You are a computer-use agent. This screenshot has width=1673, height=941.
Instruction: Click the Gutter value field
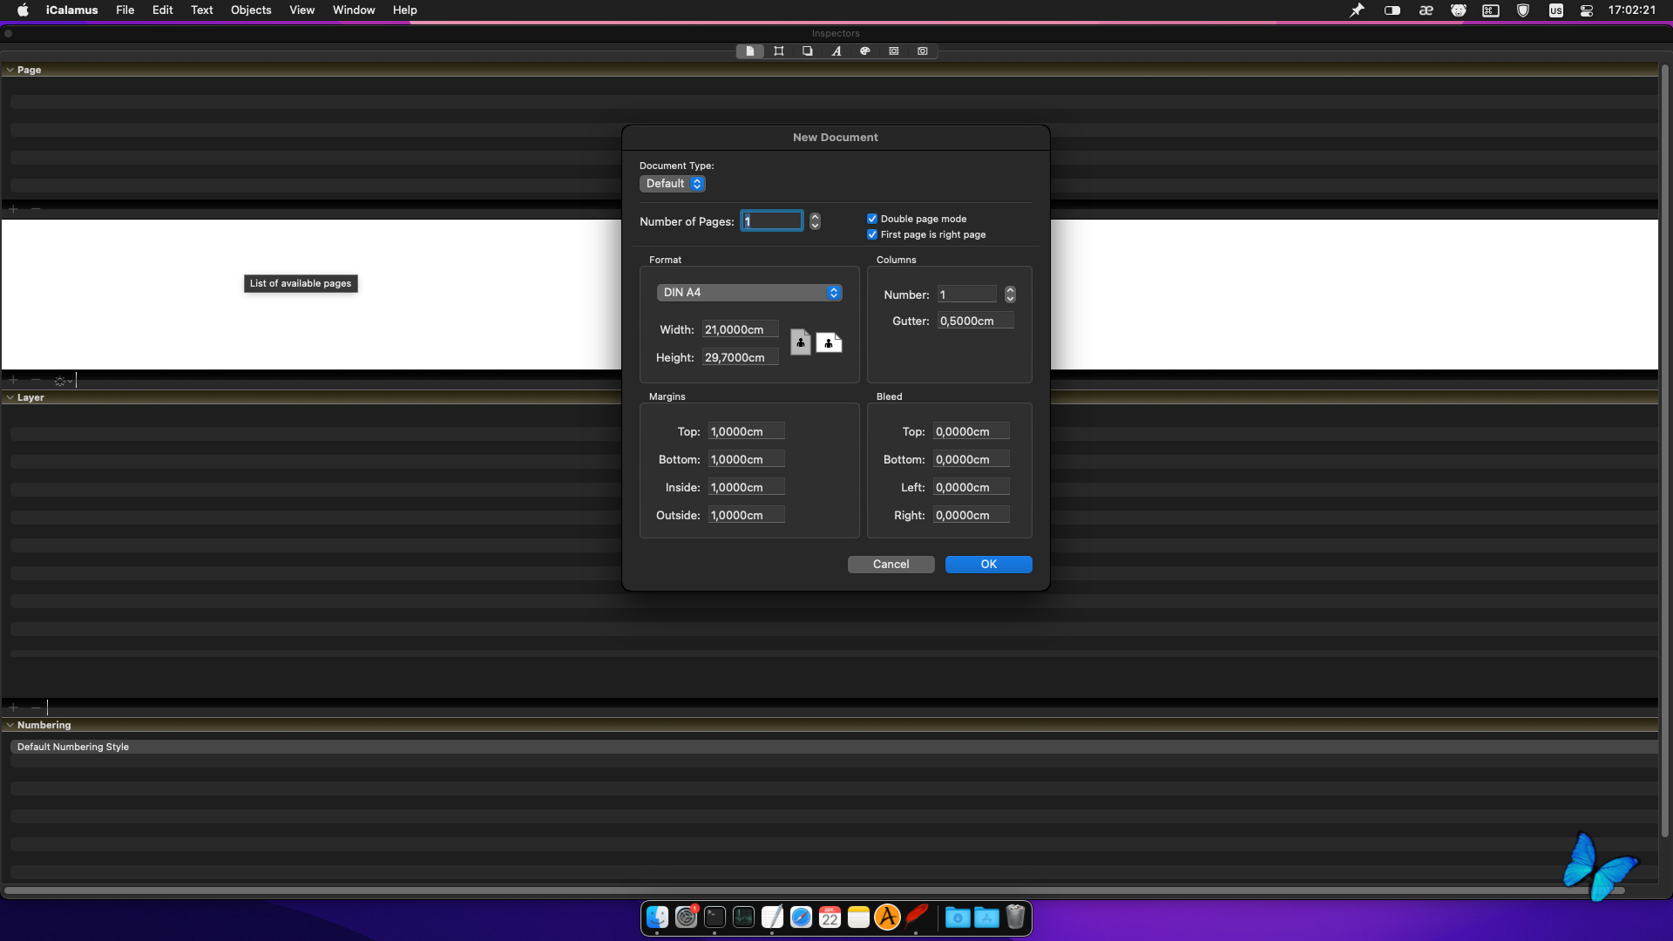976,321
